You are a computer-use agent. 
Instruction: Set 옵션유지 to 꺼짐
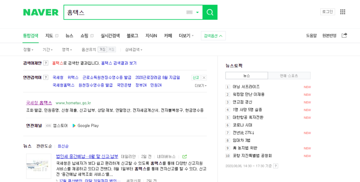tap(102, 50)
